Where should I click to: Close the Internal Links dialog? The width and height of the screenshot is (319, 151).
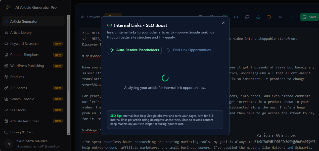tap(223, 23)
